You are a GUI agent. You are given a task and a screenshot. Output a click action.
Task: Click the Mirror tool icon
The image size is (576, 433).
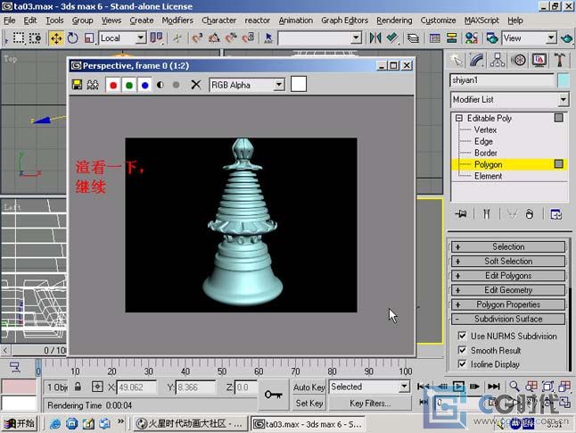[375, 38]
